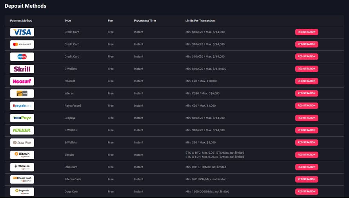This screenshot has height=198, width=349.
Task: Click 'Min. 0,01 BCH/Max. not limited' text
Action: (x=206, y=179)
